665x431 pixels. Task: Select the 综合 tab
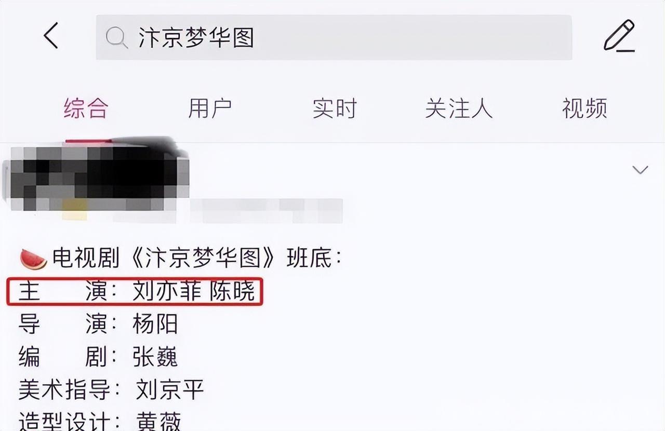pos(86,109)
